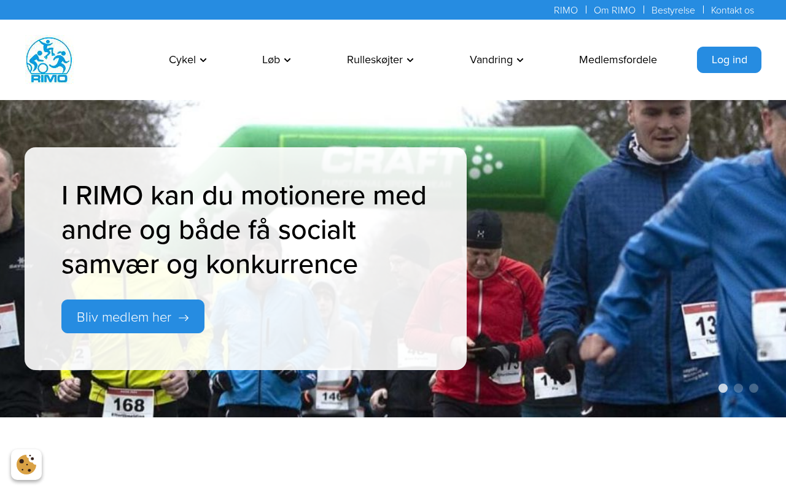Select the first carousel slide dot
786x491 pixels.
point(723,388)
